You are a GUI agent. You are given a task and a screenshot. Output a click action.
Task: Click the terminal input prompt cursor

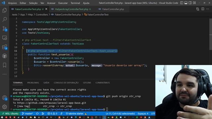107,109
